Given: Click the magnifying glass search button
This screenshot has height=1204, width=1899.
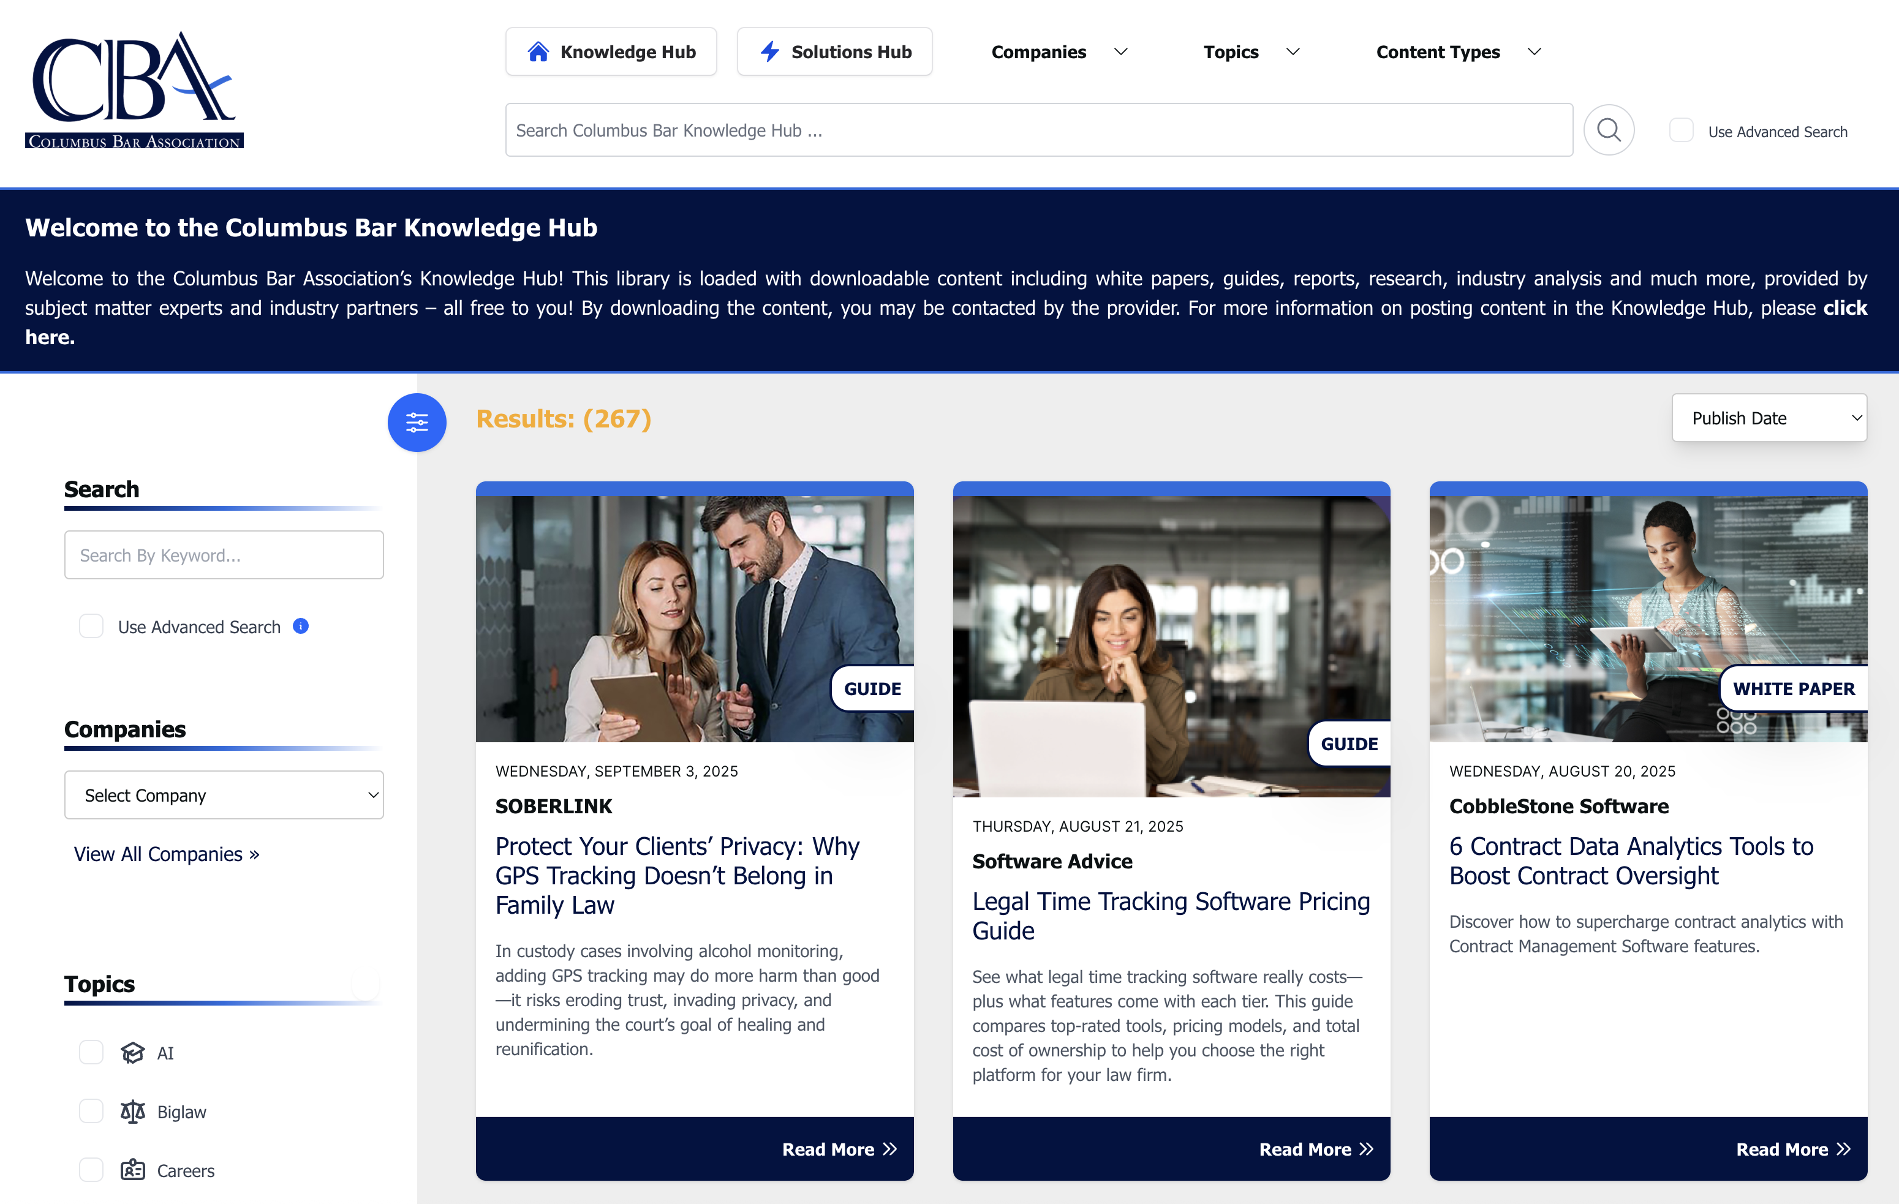Looking at the screenshot, I should click(x=1609, y=130).
